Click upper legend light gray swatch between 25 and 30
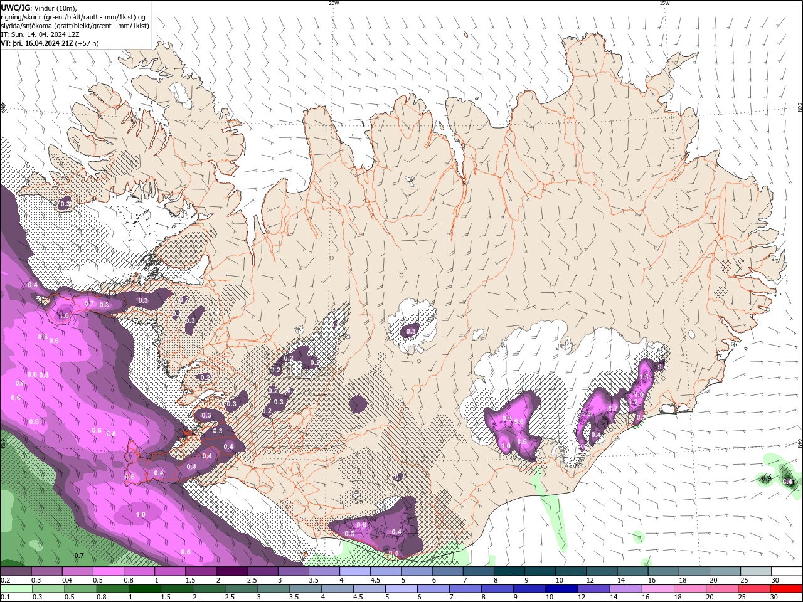 tap(757, 571)
